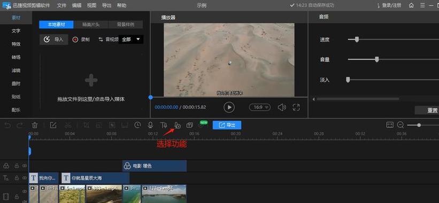Click the audio panel horizontal scrollbar
The height and width of the screenshot is (203, 439).
pos(358,99)
